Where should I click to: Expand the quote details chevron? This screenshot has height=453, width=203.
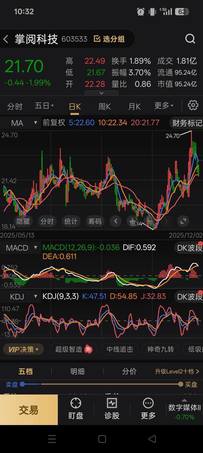pyautogui.click(x=101, y=93)
